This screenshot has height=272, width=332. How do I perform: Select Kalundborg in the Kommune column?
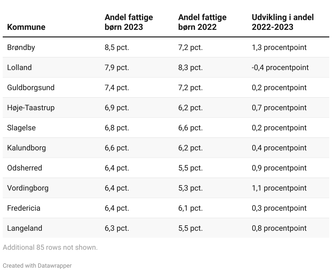(x=26, y=148)
